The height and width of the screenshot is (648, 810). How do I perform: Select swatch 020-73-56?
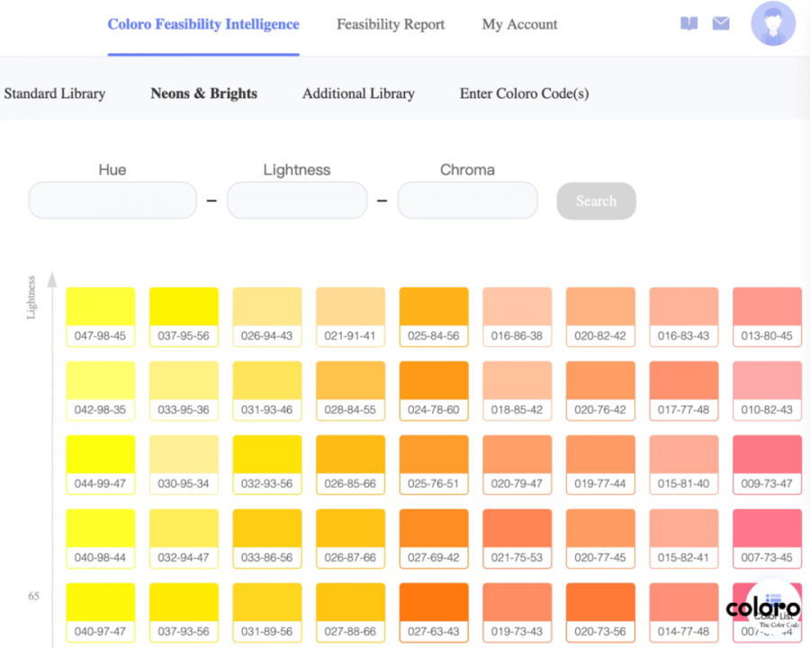click(600, 612)
